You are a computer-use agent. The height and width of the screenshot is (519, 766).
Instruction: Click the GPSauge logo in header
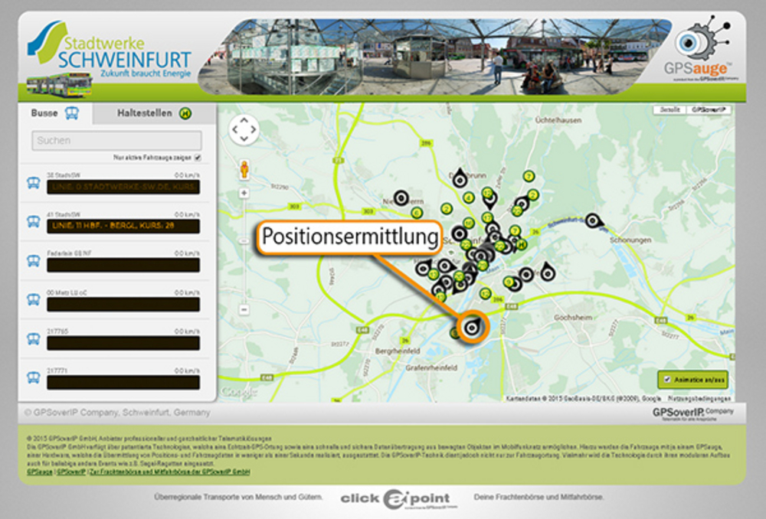point(702,49)
